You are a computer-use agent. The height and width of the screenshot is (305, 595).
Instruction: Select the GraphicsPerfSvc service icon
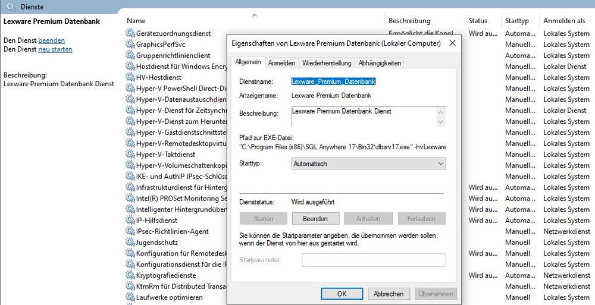pyautogui.click(x=130, y=45)
